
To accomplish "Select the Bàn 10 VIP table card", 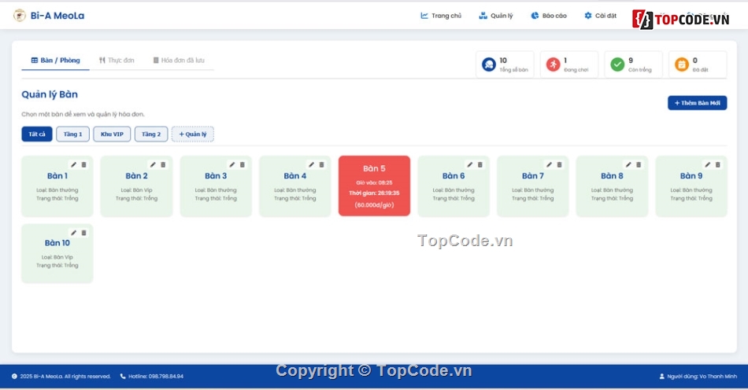I will pos(57,253).
